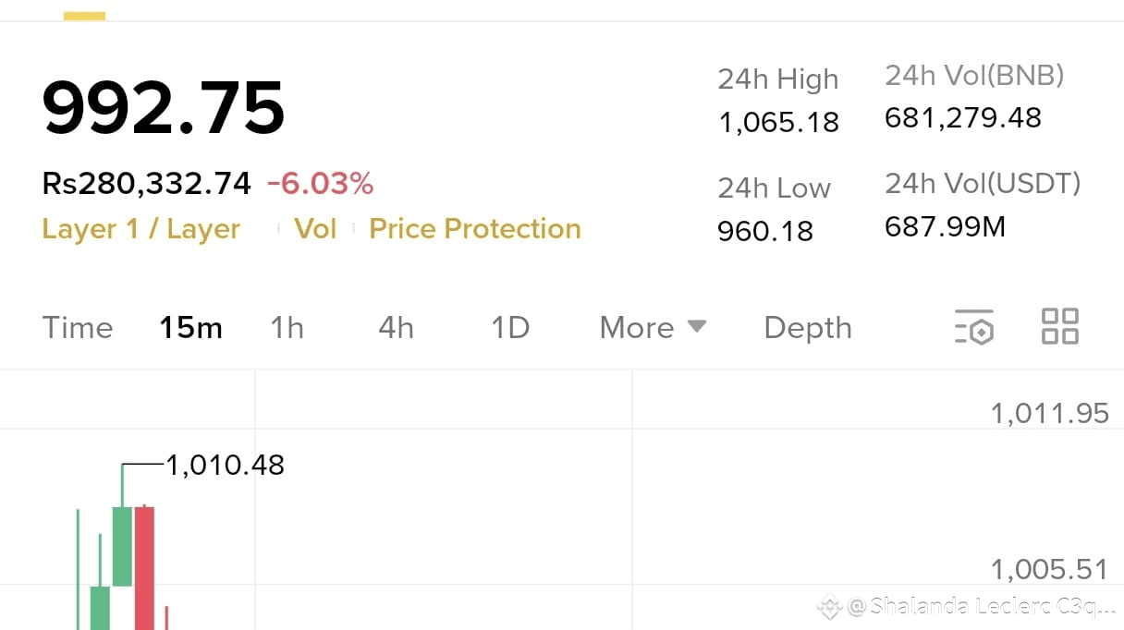Open the Layer 1 / Layer tag
This screenshot has width=1124, height=630.
click(x=141, y=229)
